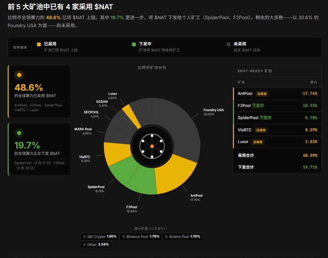Click the AntPool row in the table
The width and height of the screenshot is (328, 258).
click(277, 94)
